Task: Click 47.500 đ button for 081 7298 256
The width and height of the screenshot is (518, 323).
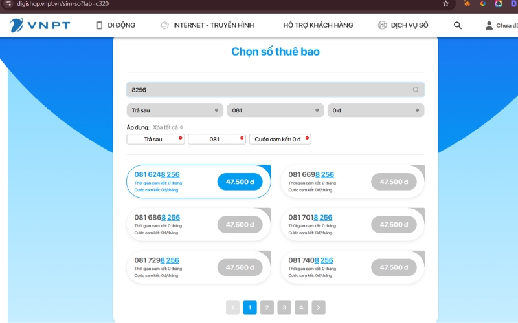Action: [240, 267]
